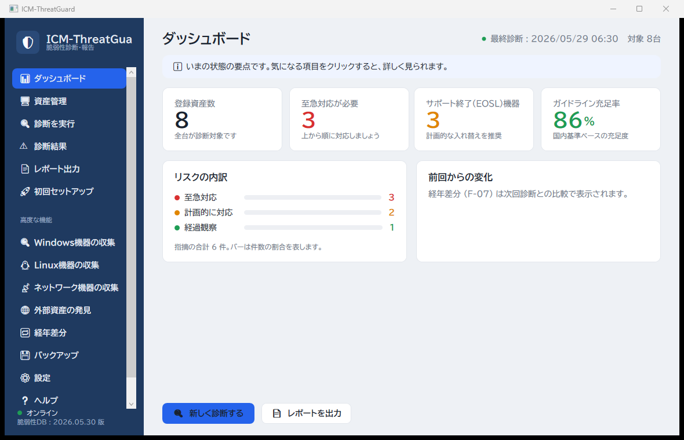Select 初回セットアップ in the sidebar

point(69,192)
